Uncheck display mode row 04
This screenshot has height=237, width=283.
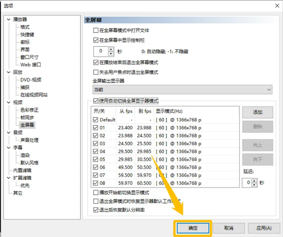tap(95, 151)
